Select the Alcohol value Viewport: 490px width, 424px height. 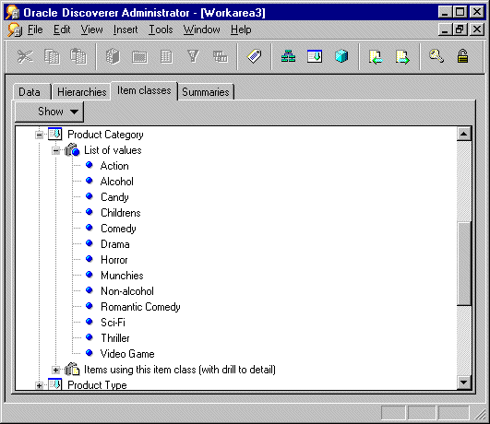[x=117, y=182]
